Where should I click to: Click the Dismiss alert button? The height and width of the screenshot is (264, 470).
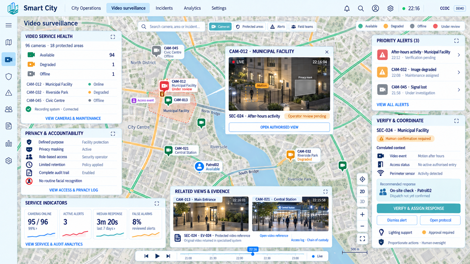coord(397,220)
